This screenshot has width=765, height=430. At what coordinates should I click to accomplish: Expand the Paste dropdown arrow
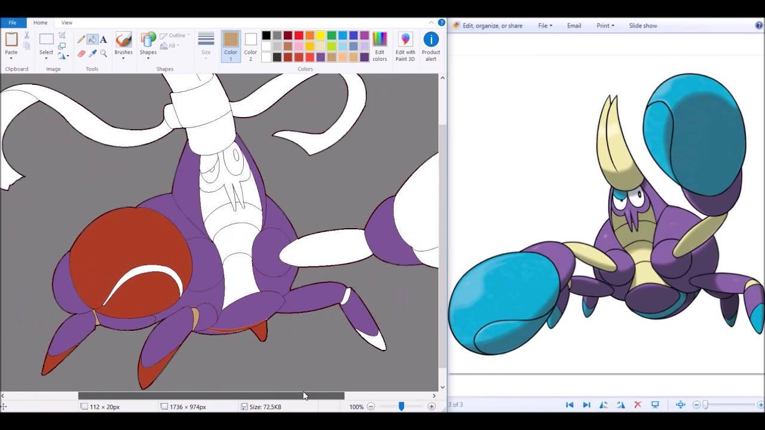(x=11, y=58)
